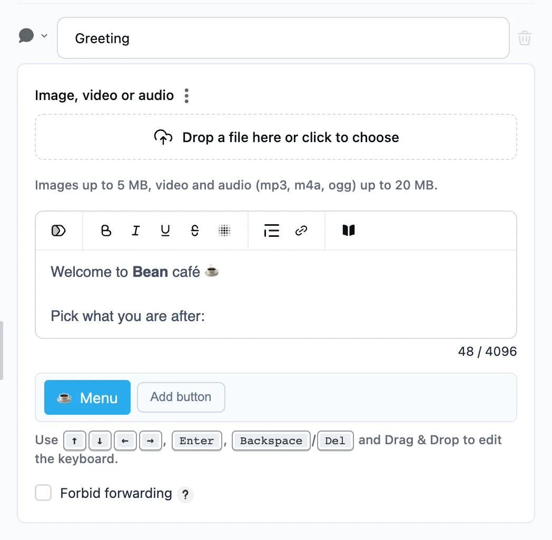Click the Backspace key hint

pyautogui.click(x=271, y=441)
